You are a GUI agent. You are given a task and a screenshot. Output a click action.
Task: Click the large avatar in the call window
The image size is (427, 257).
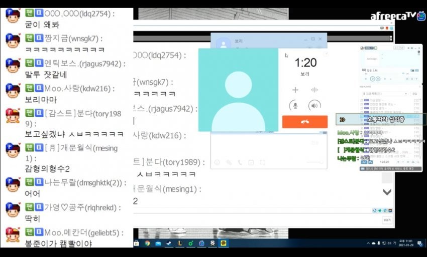click(238, 90)
